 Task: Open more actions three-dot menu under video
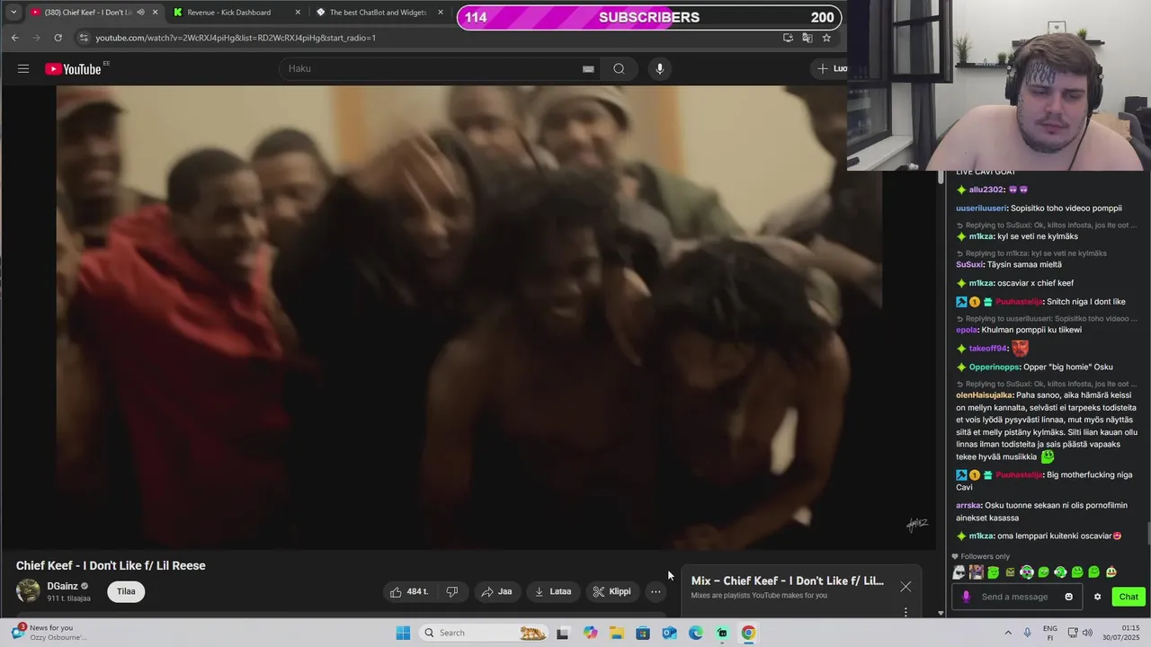pyautogui.click(x=656, y=591)
